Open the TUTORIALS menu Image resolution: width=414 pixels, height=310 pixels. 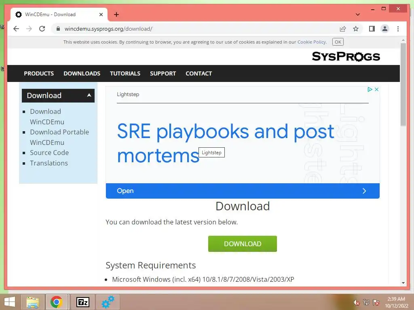(125, 73)
